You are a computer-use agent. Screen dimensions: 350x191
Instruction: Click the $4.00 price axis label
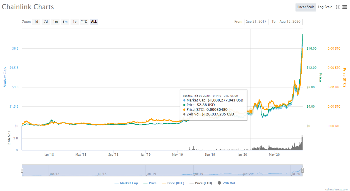click(311, 106)
